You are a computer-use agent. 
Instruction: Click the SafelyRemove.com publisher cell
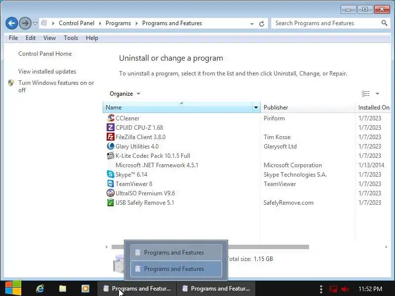click(x=288, y=203)
